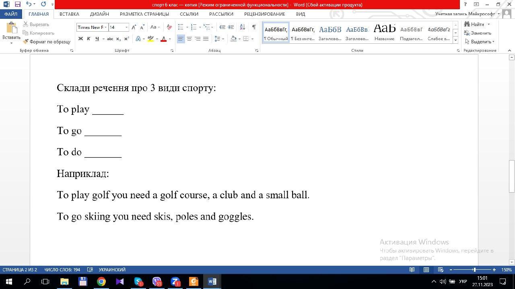This screenshot has width=515, height=289.
Task: Click the zoom slider handle
Action: tap(474, 270)
